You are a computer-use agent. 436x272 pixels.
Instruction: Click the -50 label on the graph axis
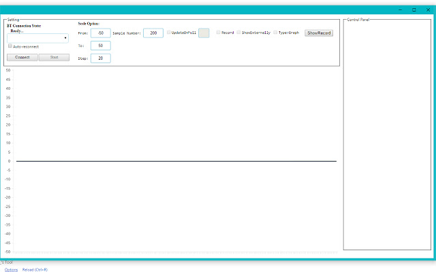tap(7, 252)
